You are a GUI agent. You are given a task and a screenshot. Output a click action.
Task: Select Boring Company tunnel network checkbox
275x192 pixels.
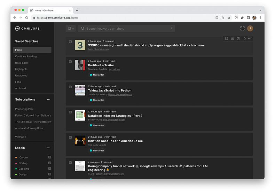[70, 163]
